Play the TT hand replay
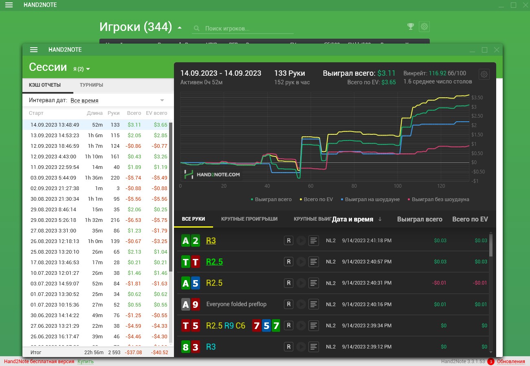The height and width of the screenshot is (366, 530). point(301,262)
